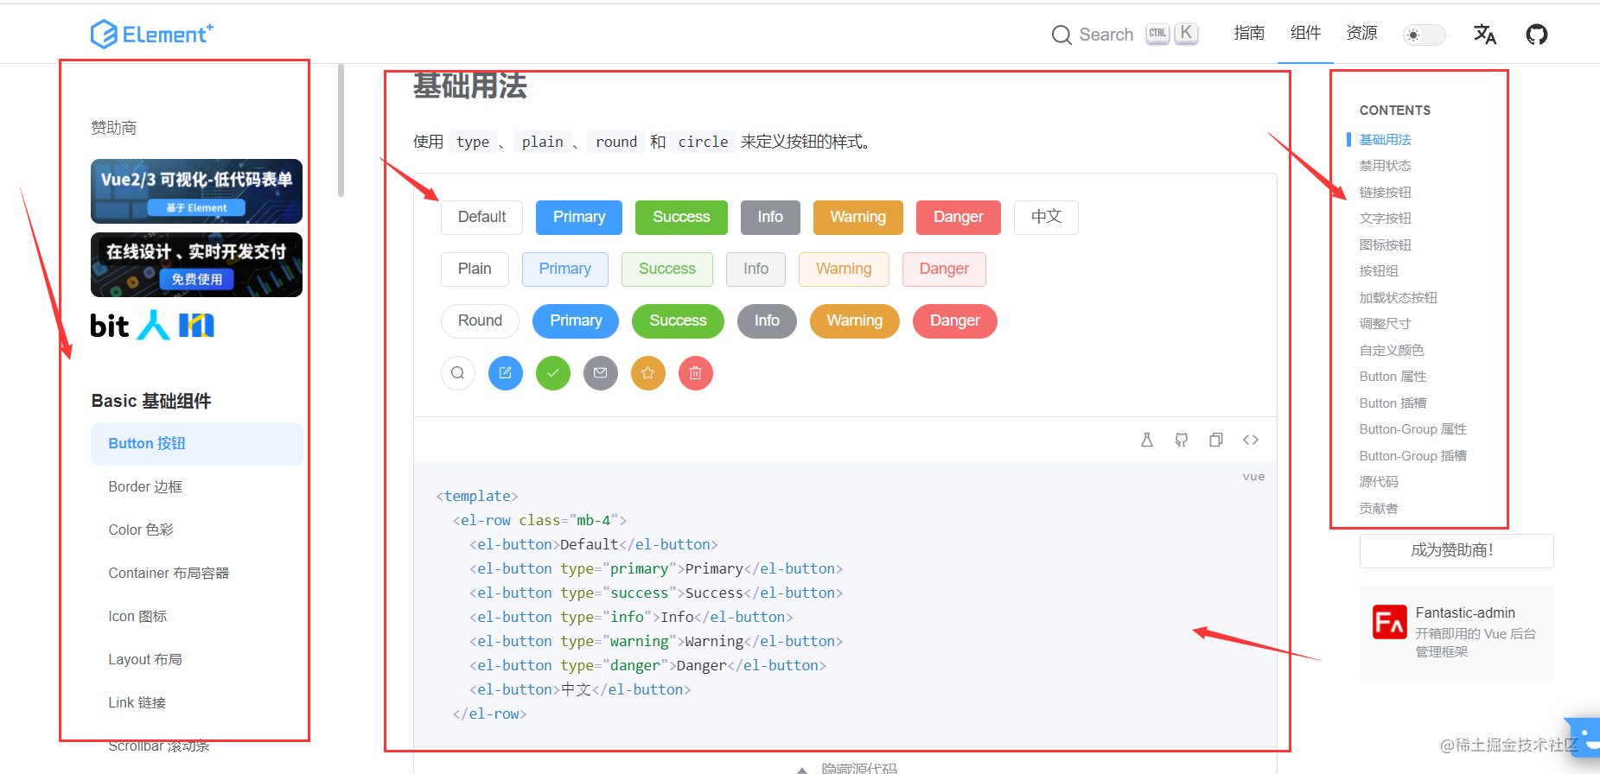The width and height of the screenshot is (1600, 774).
Task: Open the bit sponsor logo
Action: tap(110, 326)
